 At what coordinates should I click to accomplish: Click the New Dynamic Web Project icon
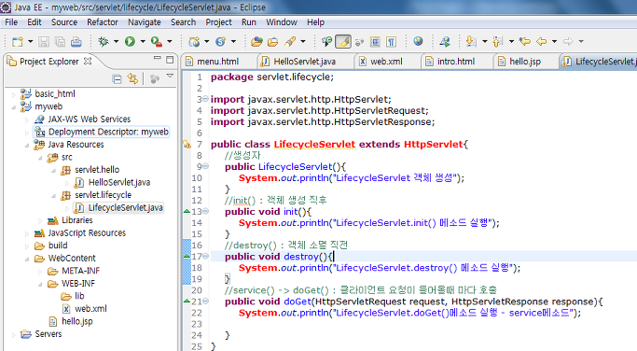click(194, 41)
